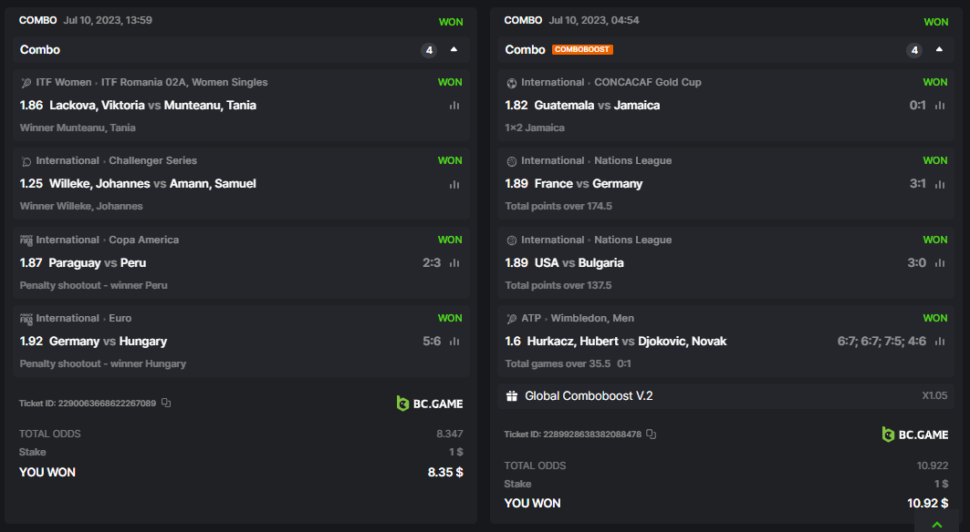Click the Comboboost orange badge
970x532 pixels.
pyautogui.click(x=582, y=50)
